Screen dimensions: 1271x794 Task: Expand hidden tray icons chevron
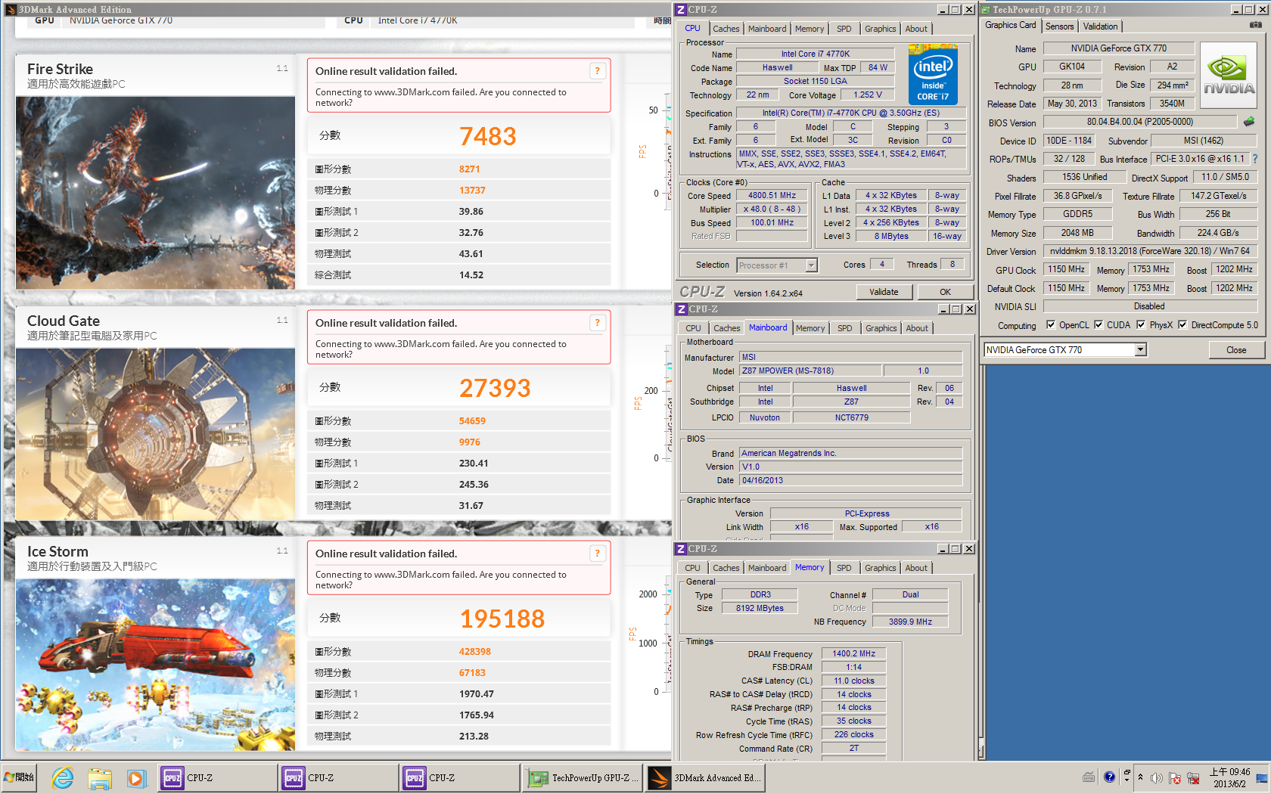pyautogui.click(x=1140, y=777)
